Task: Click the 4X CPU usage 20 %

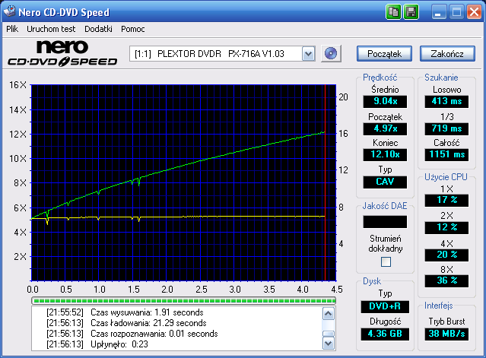Action: tap(446, 255)
